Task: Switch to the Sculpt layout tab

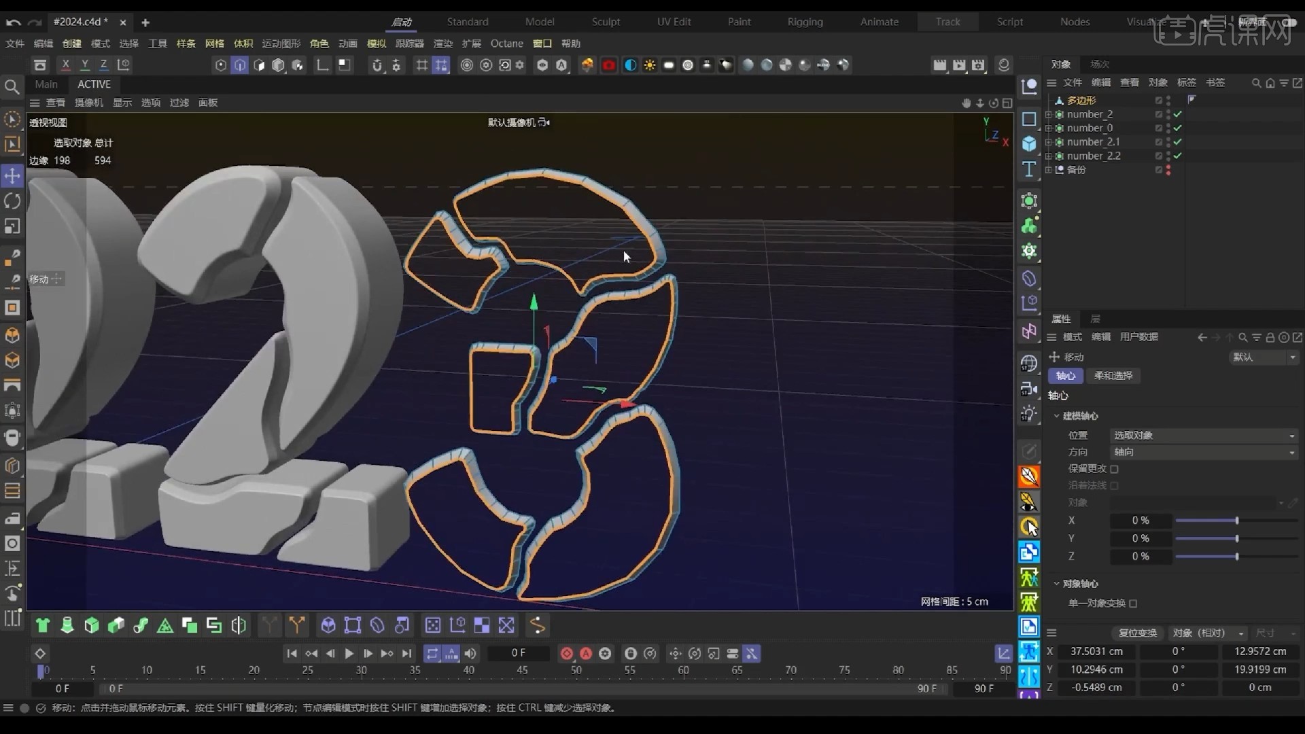Action: (x=606, y=22)
